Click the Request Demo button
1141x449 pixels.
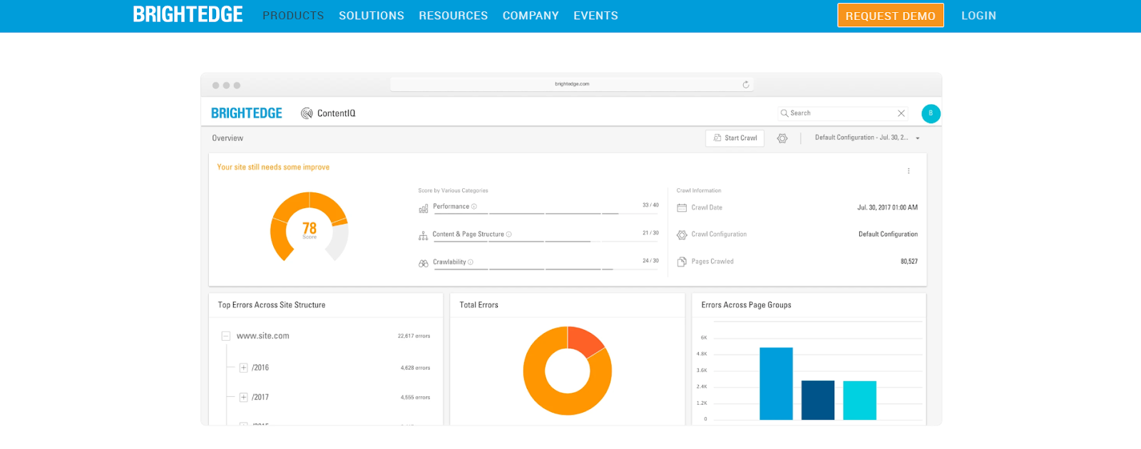[x=891, y=16]
